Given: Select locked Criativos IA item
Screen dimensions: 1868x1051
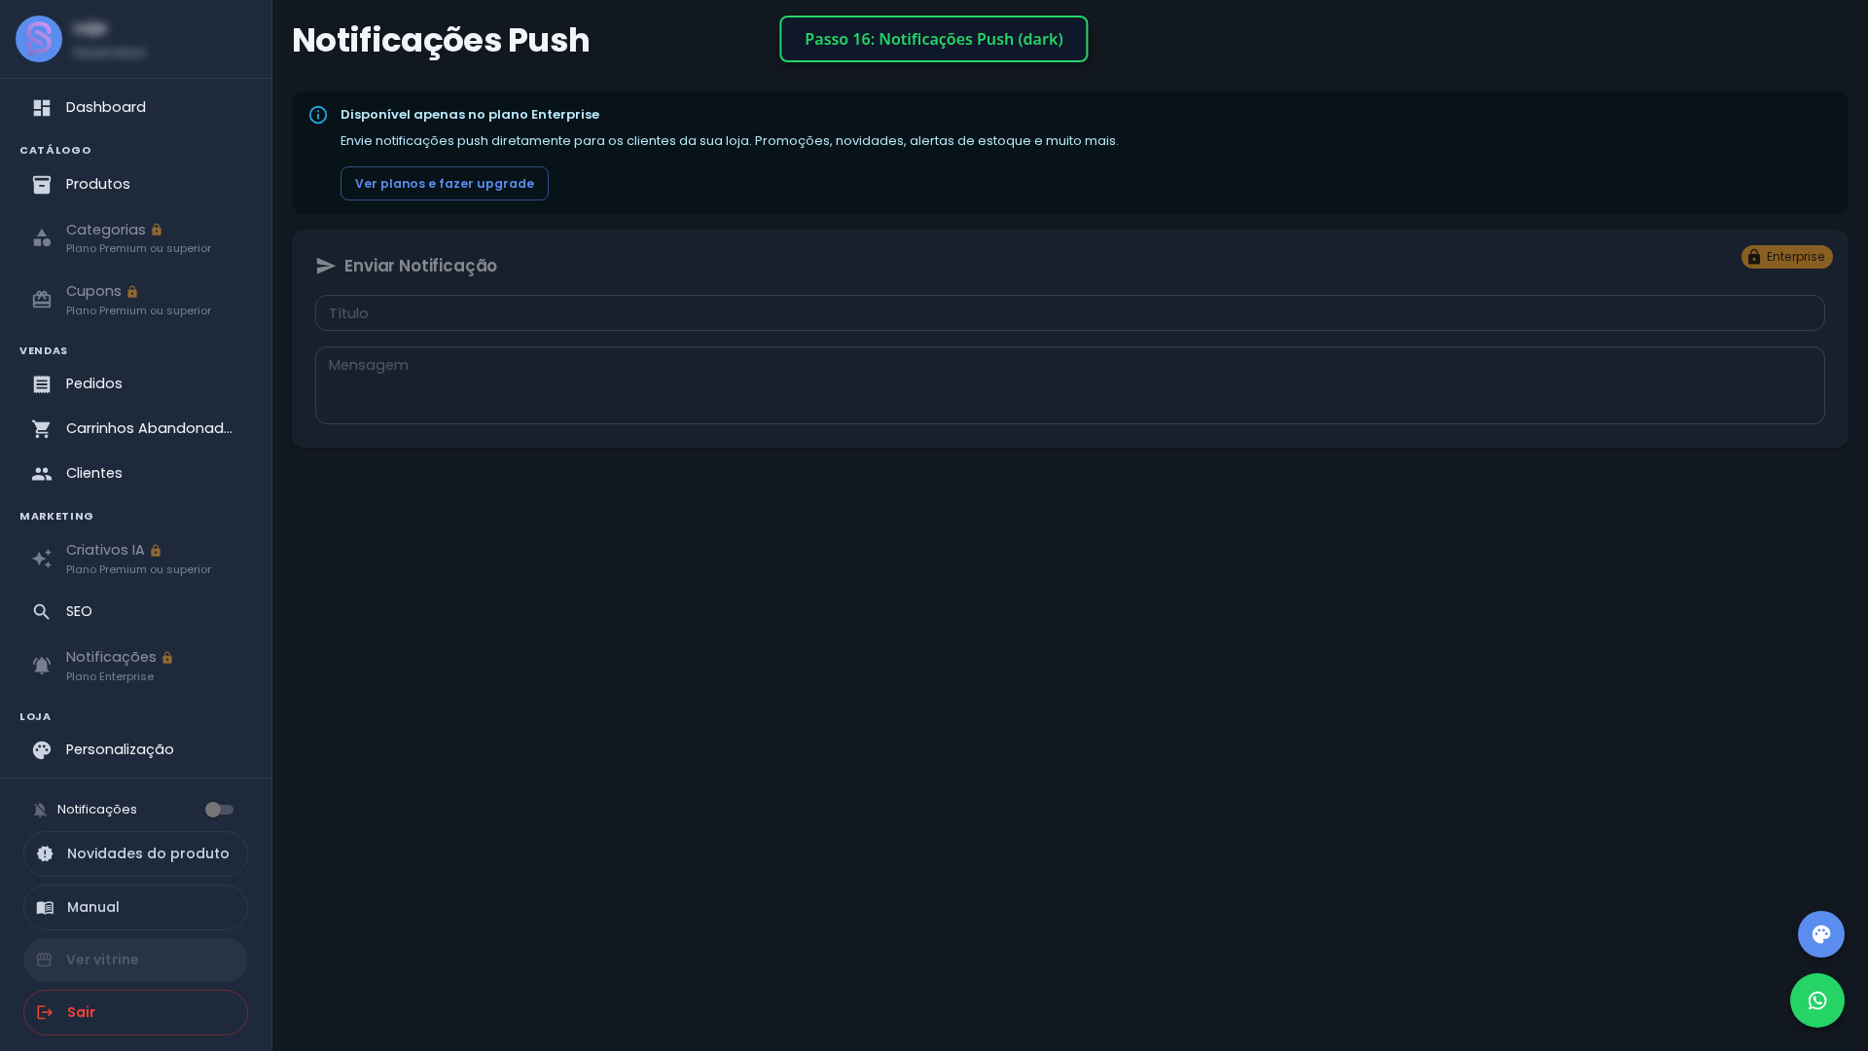Looking at the screenshot, I should click(x=135, y=559).
